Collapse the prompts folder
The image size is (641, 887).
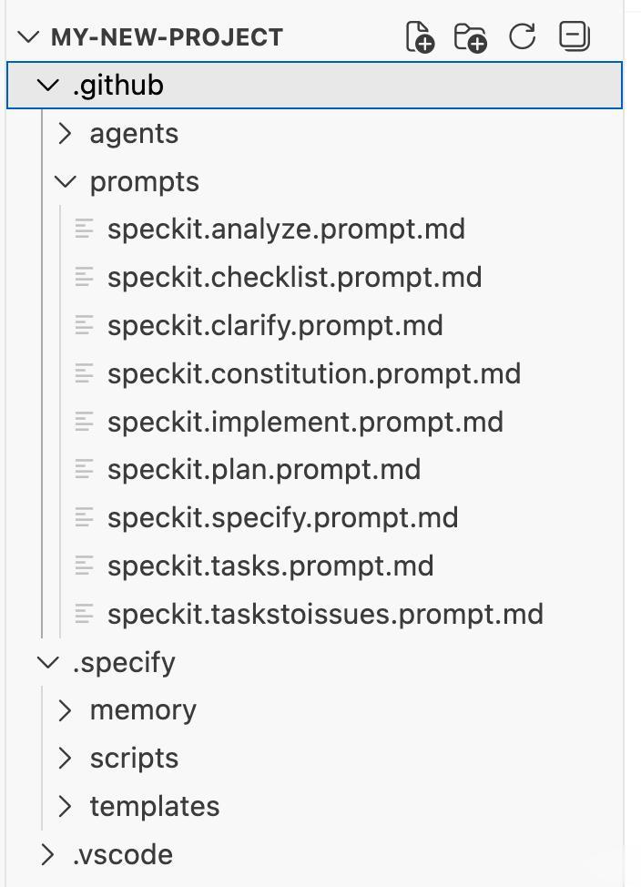[65, 181]
